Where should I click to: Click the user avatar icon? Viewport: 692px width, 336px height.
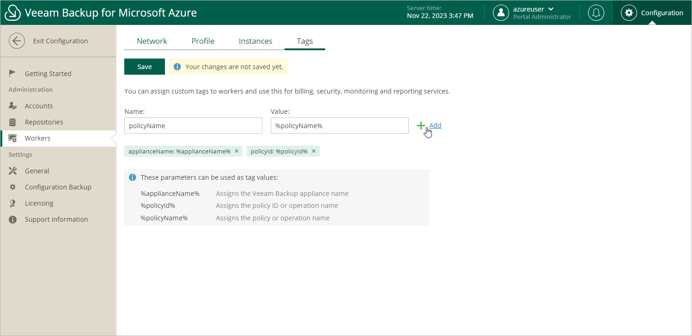tap(501, 13)
